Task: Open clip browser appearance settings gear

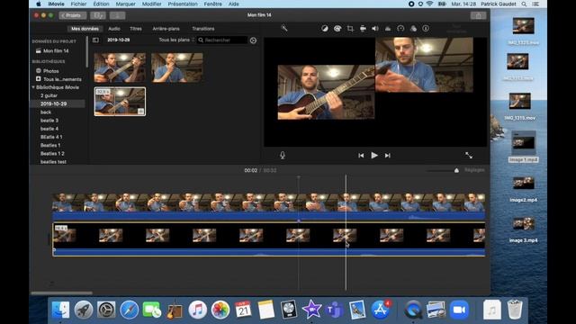Action: [253, 40]
